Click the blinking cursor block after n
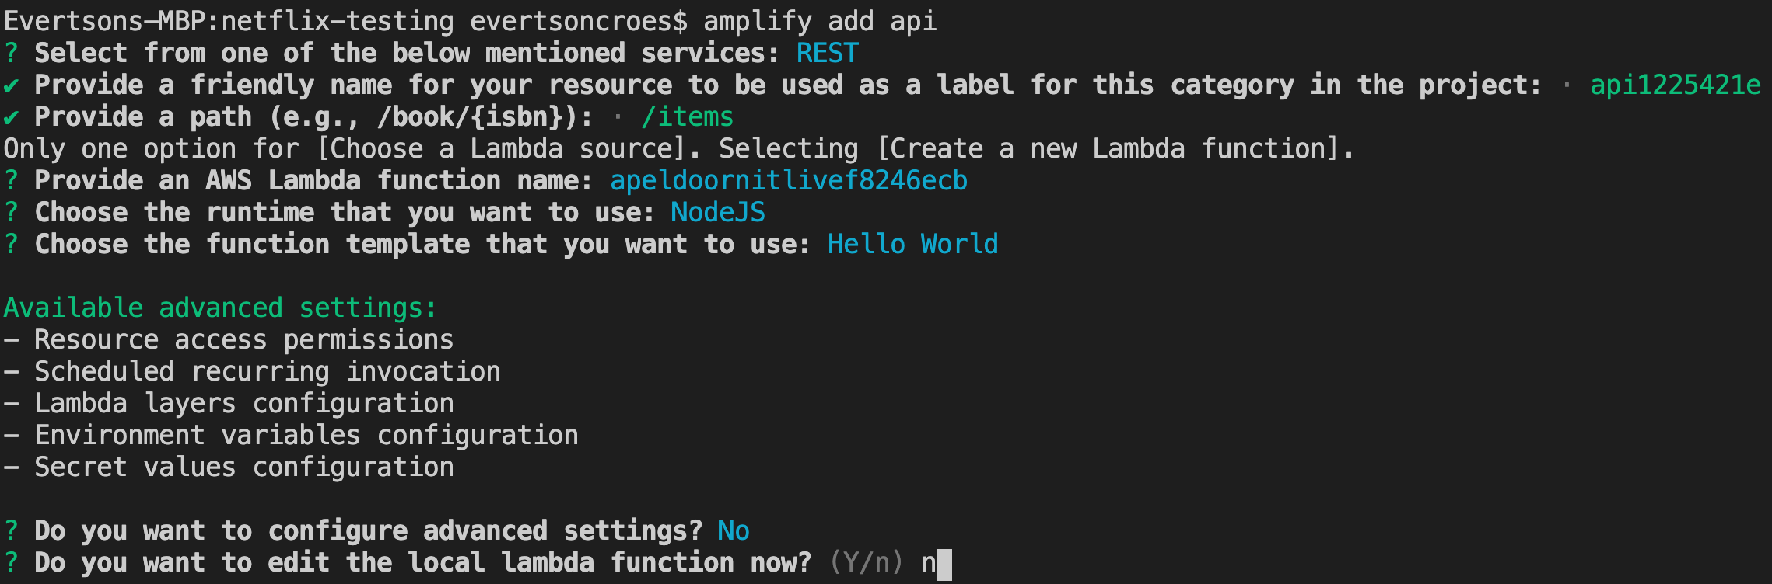 click(x=944, y=565)
